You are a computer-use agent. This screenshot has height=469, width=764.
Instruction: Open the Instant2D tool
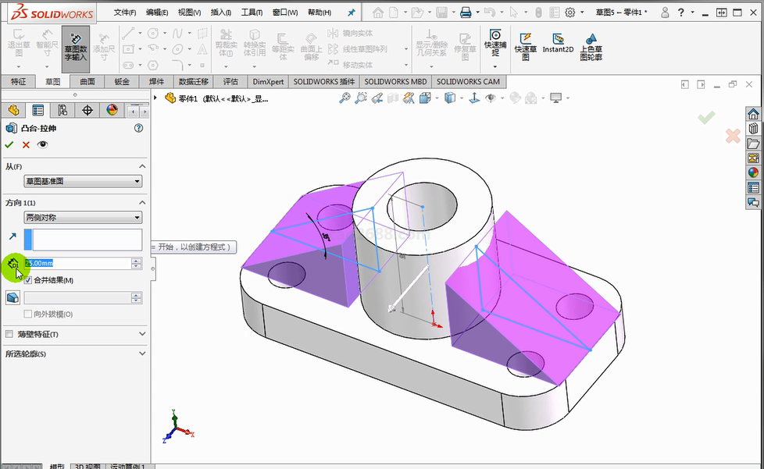[x=558, y=43]
